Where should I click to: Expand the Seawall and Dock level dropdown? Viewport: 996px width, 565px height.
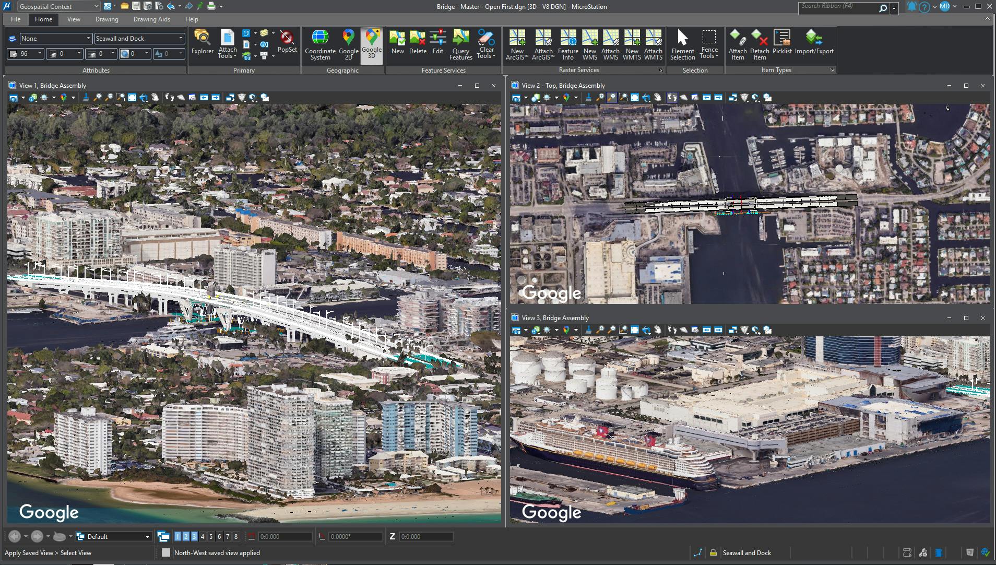tap(181, 38)
